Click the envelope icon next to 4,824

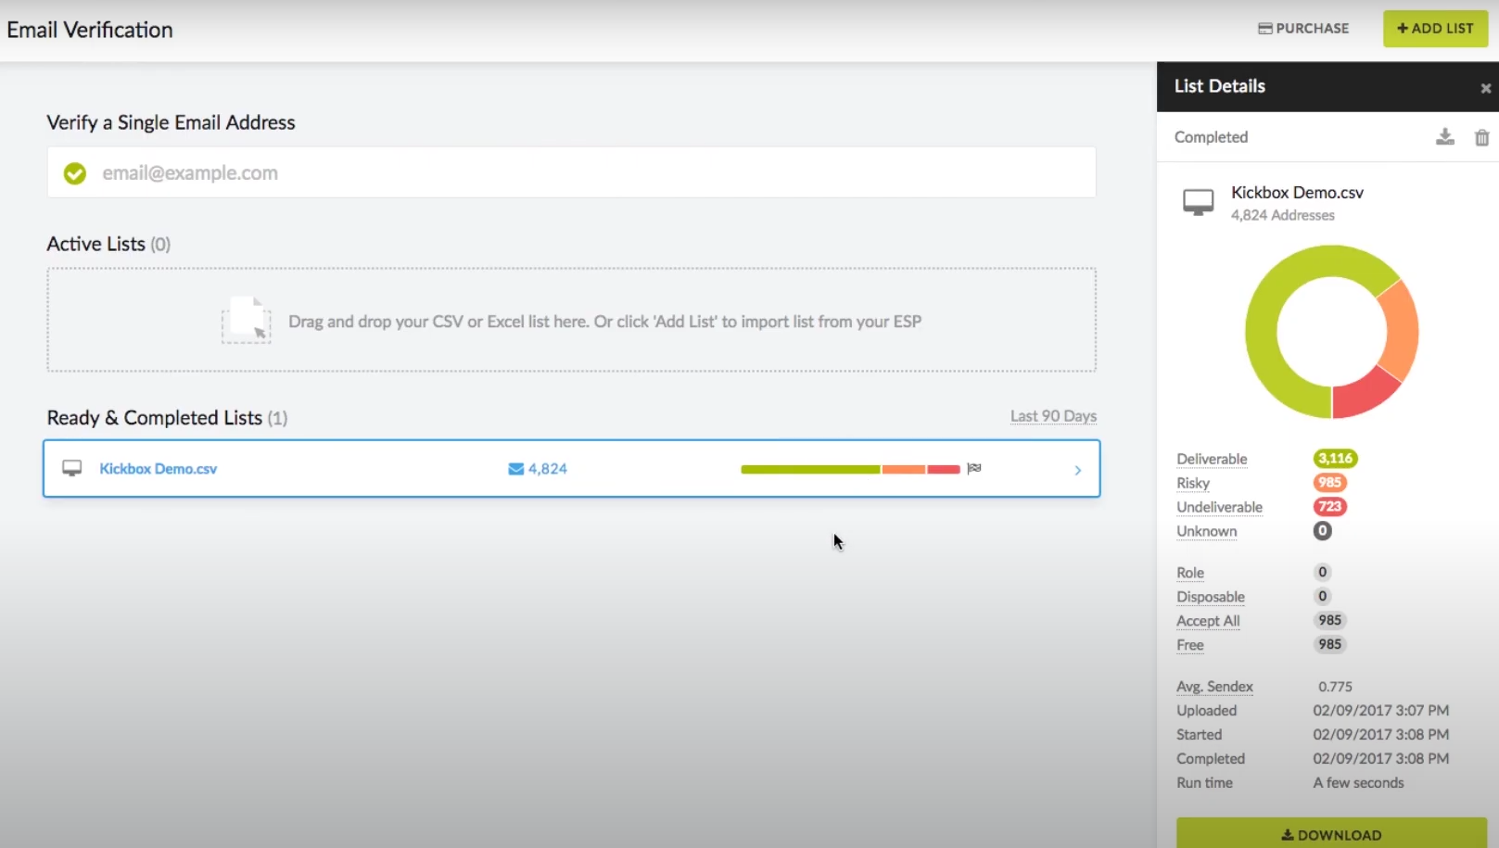tap(516, 469)
